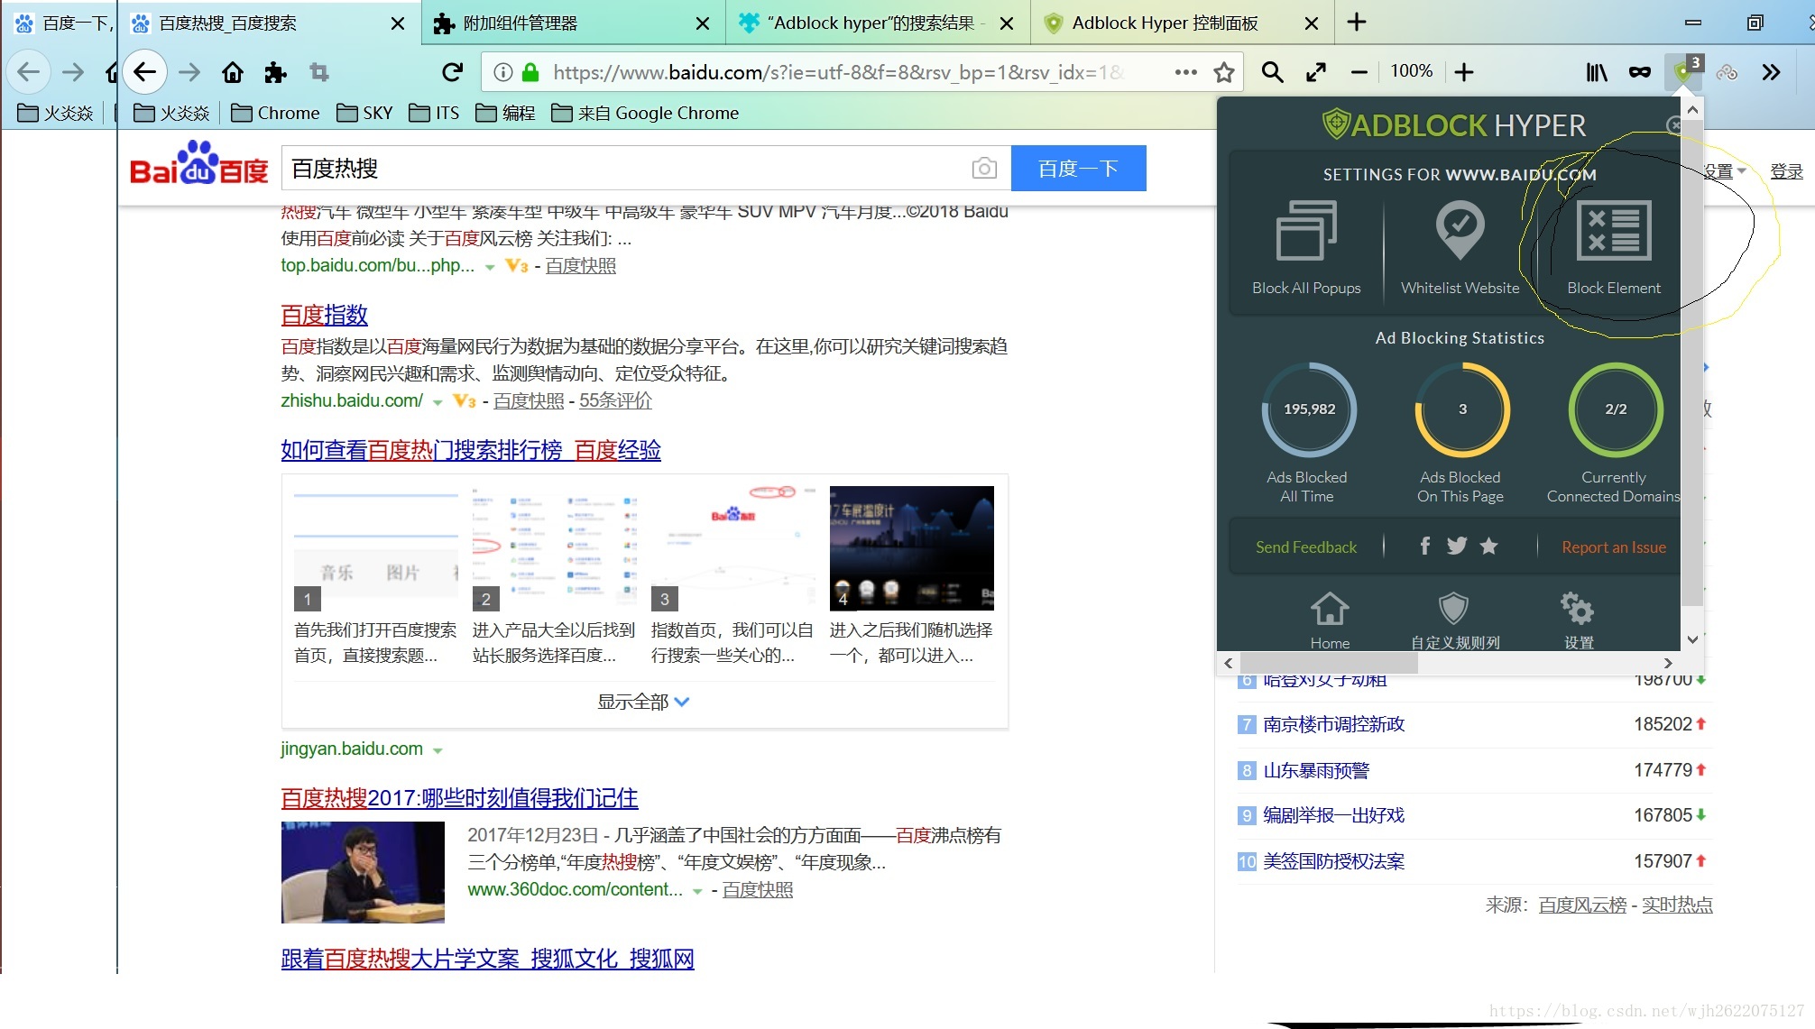This screenshot has width=1815, height=1029.
Task: Bookmark this page with the star icon
Action: click(x=1223, y=72)
